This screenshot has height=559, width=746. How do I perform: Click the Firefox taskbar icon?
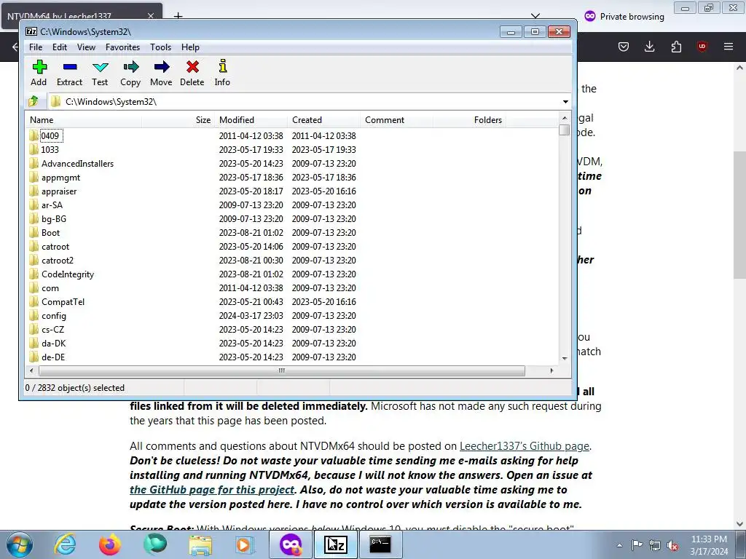pos(109,544)
